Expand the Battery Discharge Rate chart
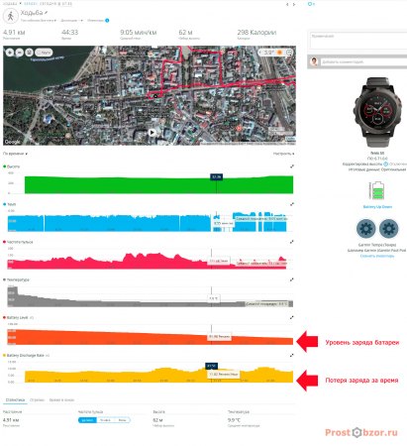Screen dimensions: 407x446 292,355
